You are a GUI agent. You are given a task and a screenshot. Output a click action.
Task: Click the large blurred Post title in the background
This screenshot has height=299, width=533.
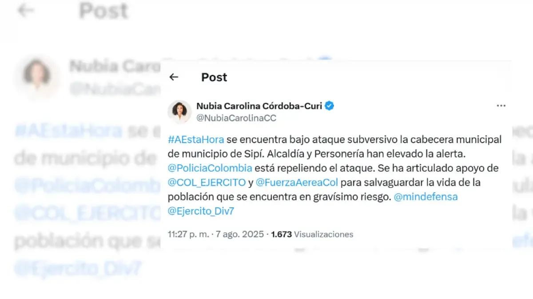(104, 11)
